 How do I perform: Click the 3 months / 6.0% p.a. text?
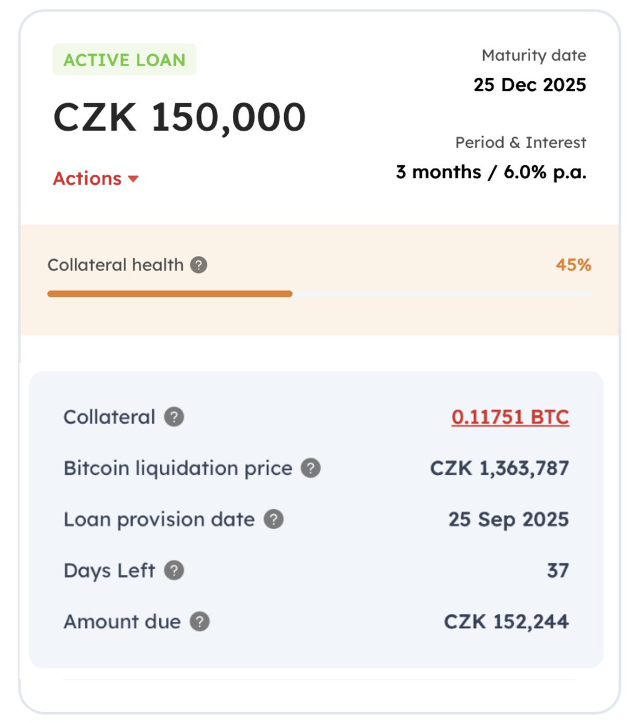click(490, 172)
